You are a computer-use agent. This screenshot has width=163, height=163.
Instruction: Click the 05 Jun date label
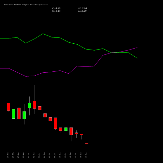point(50,155)
